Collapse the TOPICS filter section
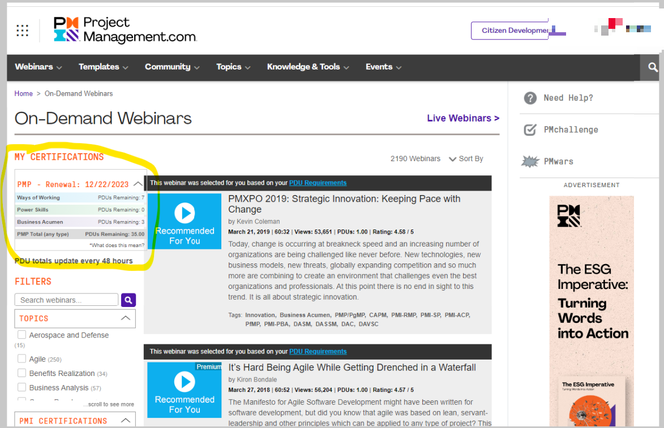The height and width of the screenshot is (428, 664). tap(125, 318)
